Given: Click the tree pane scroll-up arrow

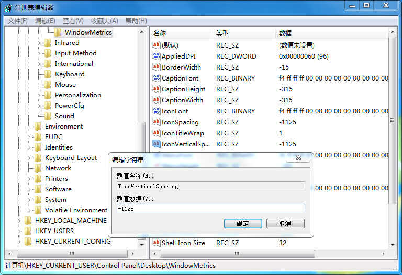Looking at the screenshot, I should pos(142,32).
